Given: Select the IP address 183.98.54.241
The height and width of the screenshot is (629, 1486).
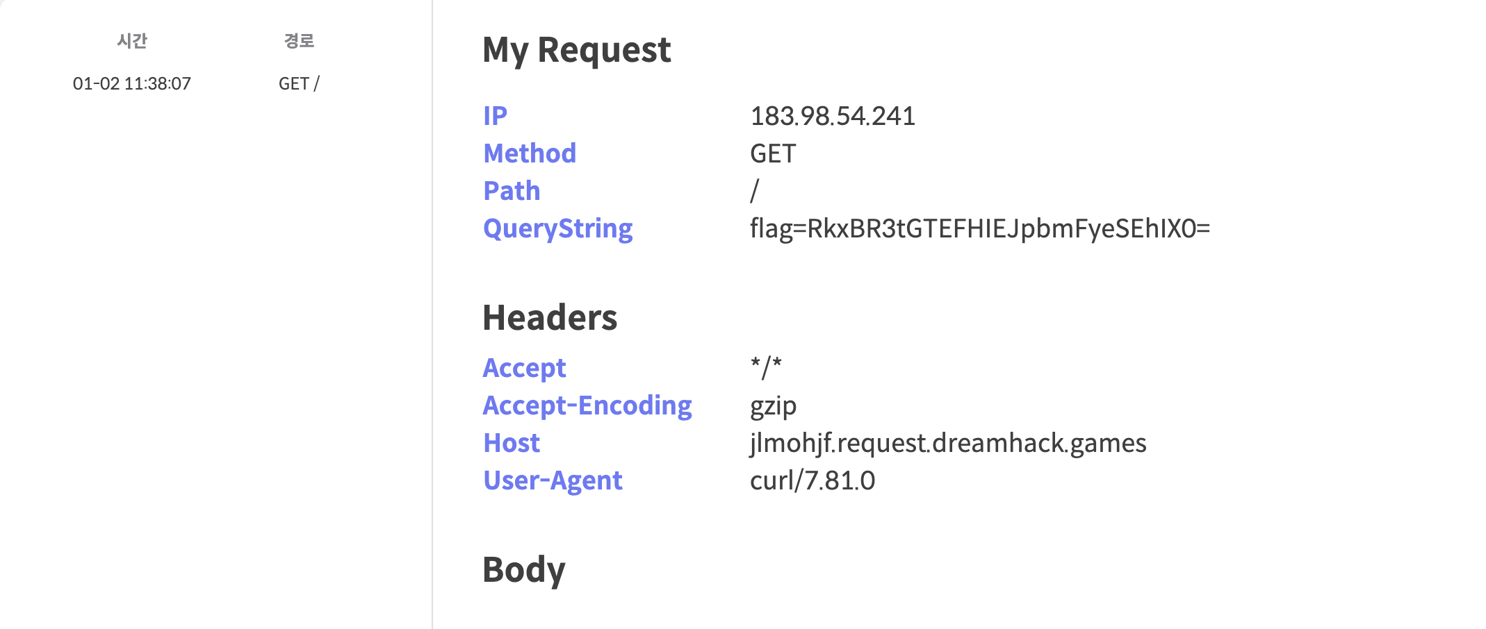Looking at the screenshot, I should [x=833, y=116].
